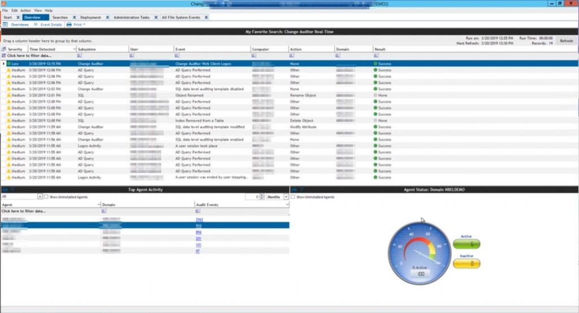Screen dimensions: 579x313
Task: Expand the Months period dropdown
Action: 286,197
